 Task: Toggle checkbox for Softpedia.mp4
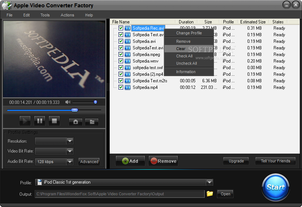pos(121,87)
